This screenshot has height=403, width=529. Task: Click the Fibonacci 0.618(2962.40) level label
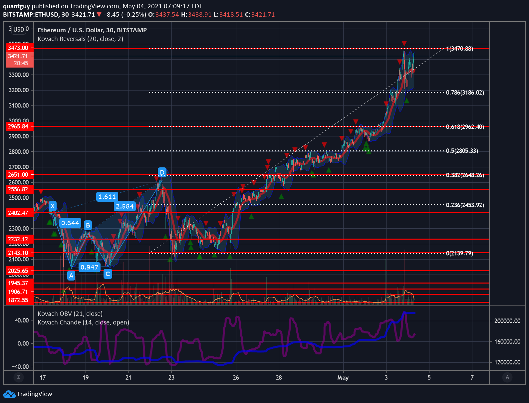[x=465, y=127]
